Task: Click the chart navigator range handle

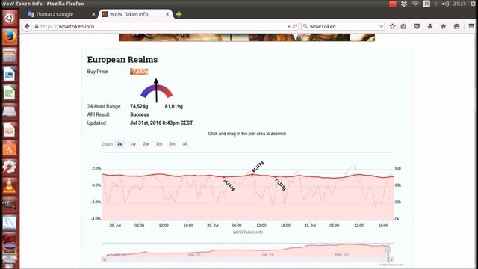Action: coord(388,250)
